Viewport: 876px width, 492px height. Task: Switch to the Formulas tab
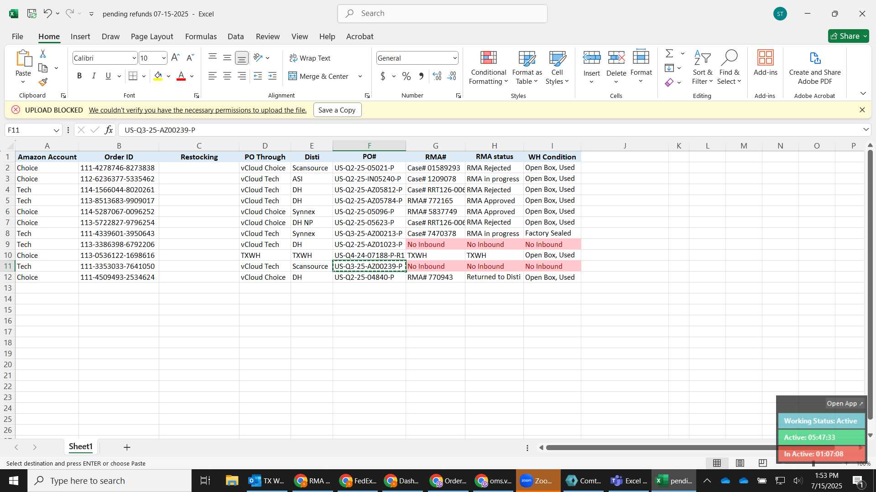(201, 36)
